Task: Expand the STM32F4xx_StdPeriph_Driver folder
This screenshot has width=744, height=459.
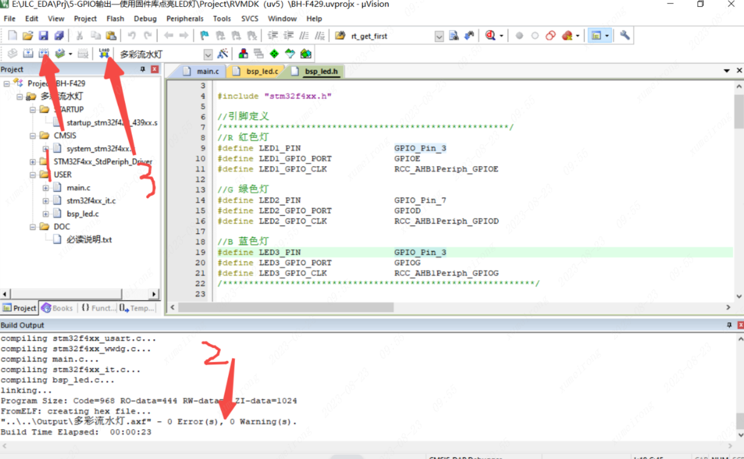Action: point(32,162)
